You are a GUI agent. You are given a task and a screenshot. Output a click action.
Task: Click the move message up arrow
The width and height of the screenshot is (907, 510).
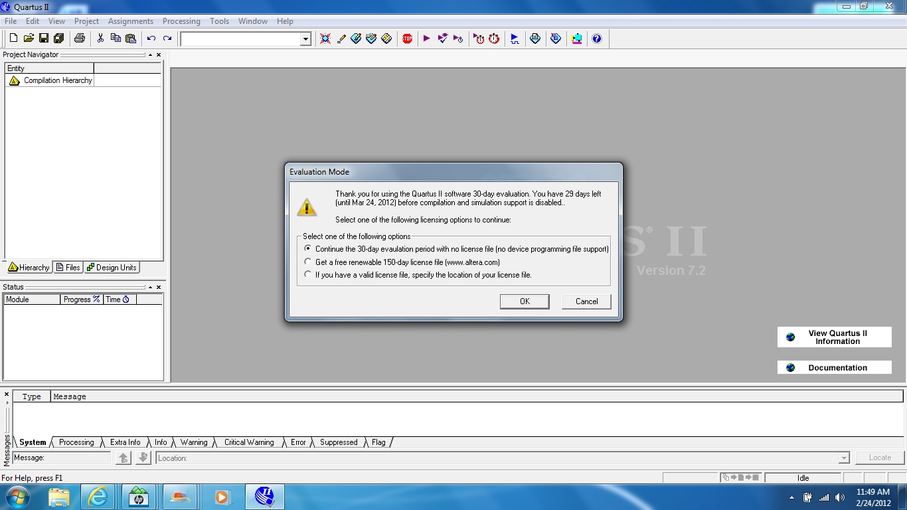124,458
